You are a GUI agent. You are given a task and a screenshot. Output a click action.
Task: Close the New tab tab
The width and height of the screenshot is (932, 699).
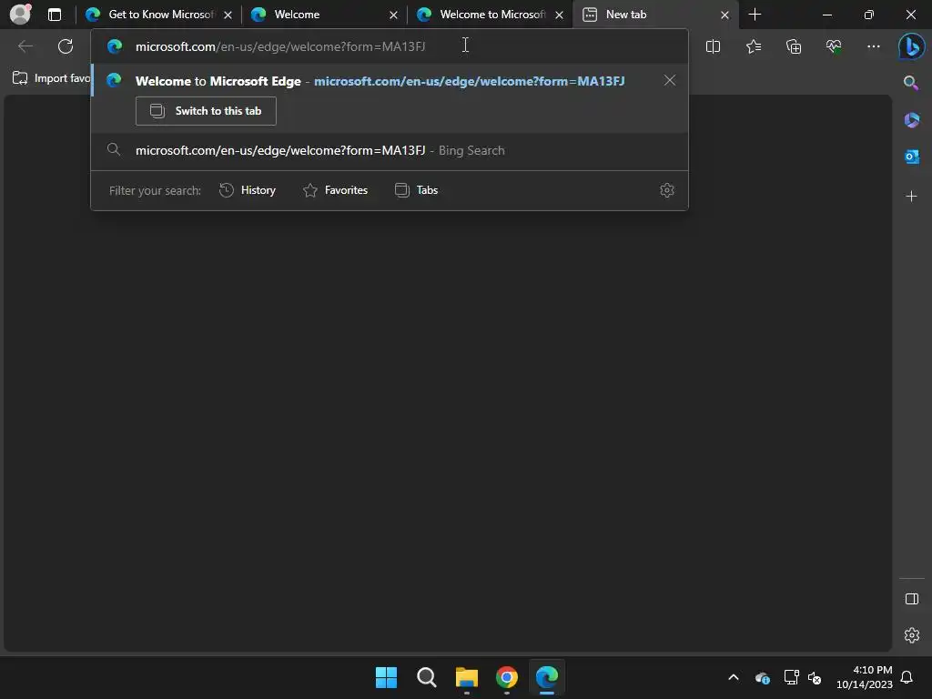[724, 15]
